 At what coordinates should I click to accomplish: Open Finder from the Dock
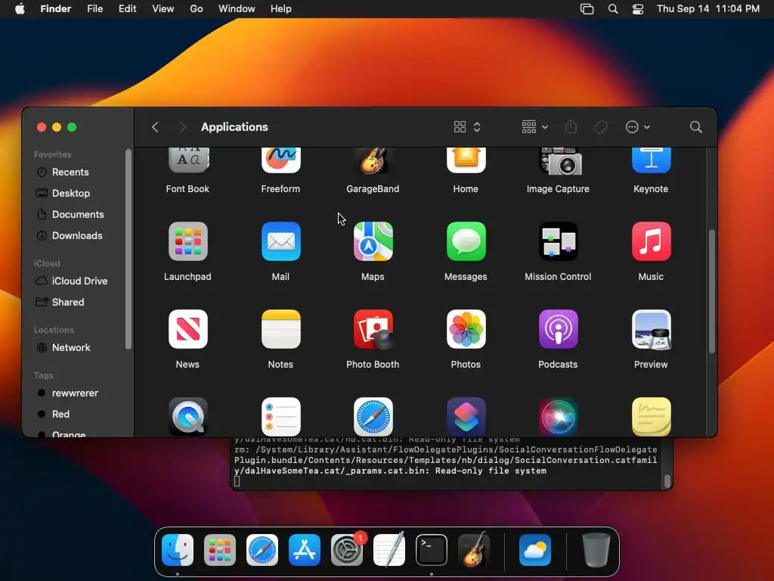tap(178, 550)
